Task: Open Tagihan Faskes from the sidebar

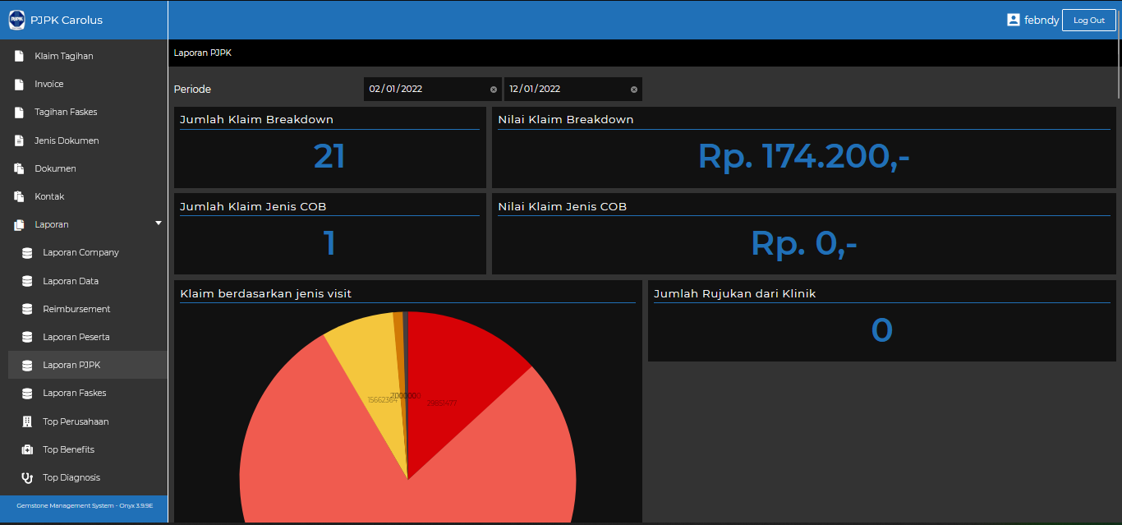Action: tap(66, 112)
